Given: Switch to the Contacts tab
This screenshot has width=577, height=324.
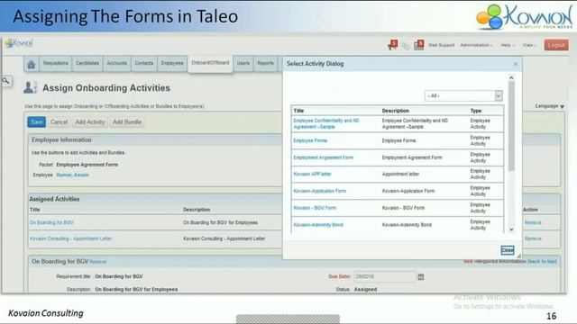Looking at the screenshot, I should (x=144, y=64).
